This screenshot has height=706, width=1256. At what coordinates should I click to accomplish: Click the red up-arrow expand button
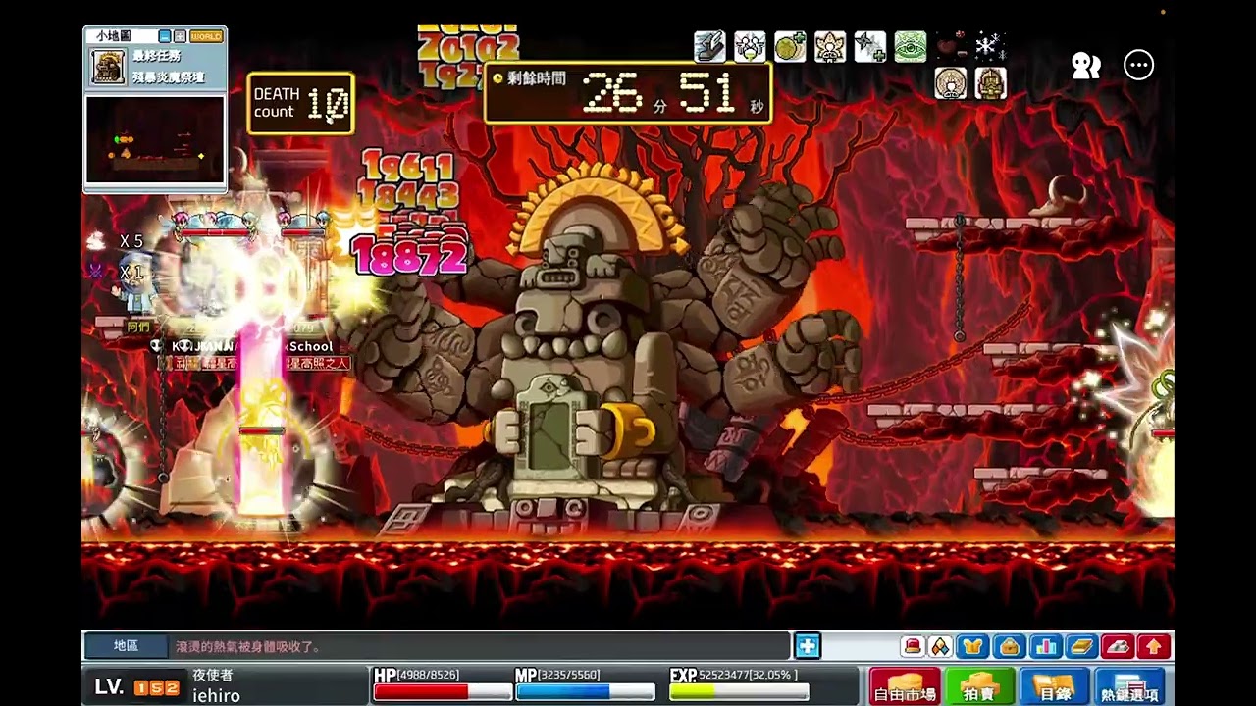coord(1153,646)
